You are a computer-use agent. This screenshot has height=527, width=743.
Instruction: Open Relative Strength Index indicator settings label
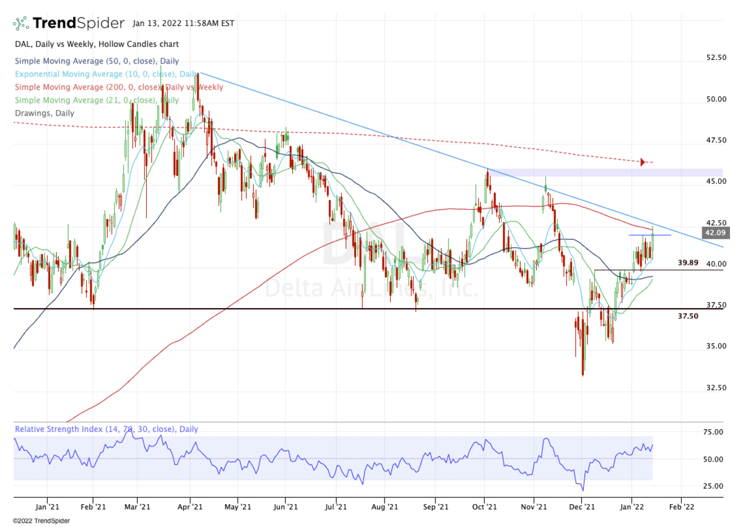tap(106, 429)
